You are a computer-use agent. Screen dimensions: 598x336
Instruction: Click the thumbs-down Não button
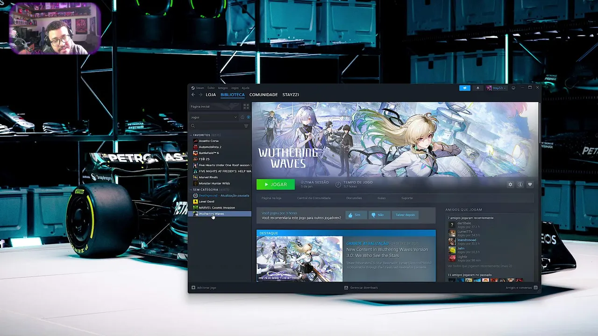point(379,215)
